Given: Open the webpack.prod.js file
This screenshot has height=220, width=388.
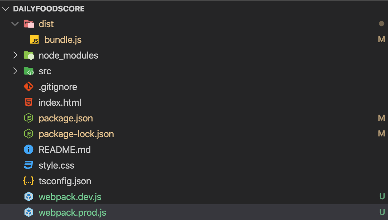Looking at the screenshot, I should (72, 212).
